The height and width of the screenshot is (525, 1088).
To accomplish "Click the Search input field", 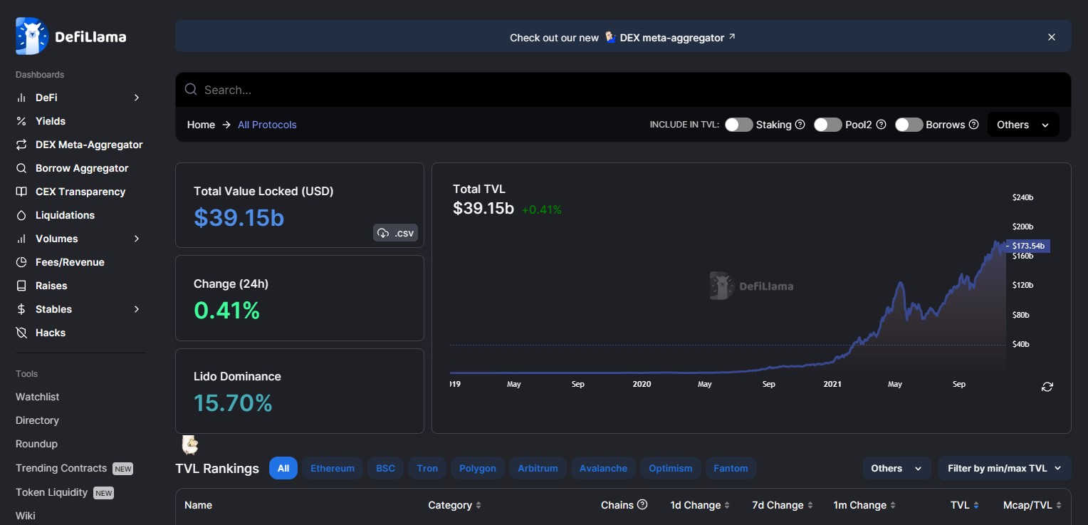I will tap(623, 90).
